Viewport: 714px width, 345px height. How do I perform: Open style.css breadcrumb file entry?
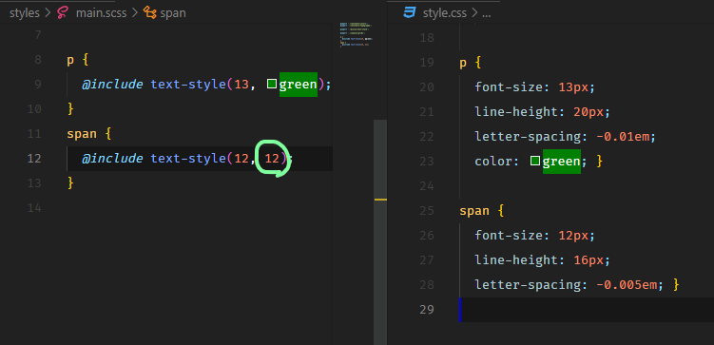click(444, 13)
